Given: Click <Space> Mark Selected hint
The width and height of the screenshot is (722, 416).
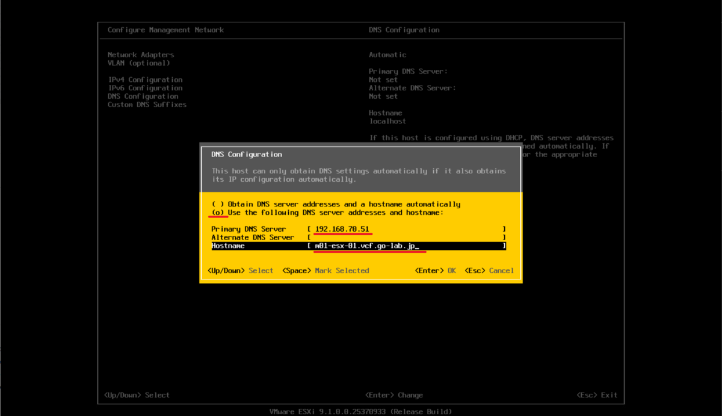Looking at the screenshot, I should [326, 271].
